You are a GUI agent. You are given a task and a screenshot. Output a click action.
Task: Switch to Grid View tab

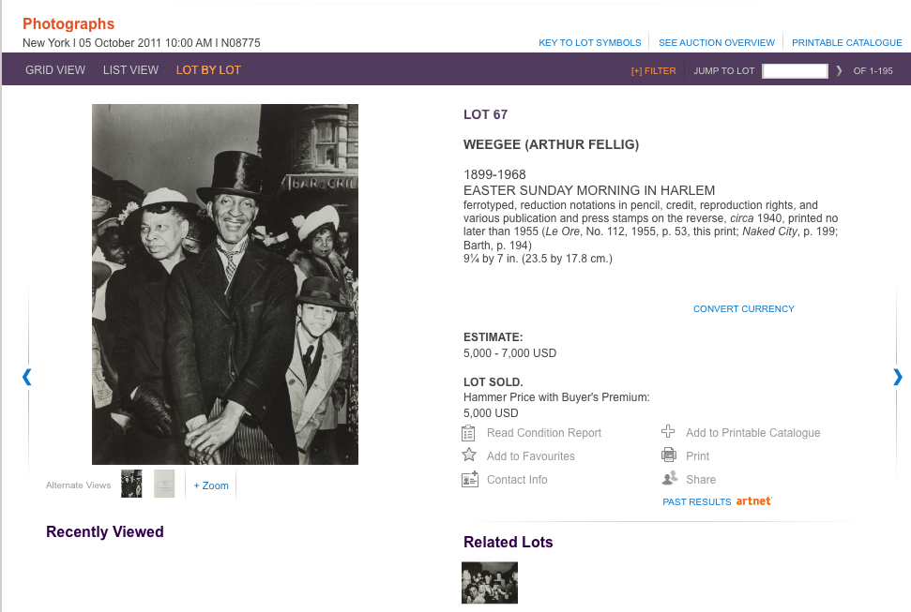pyautogui.click(x=55, y=70)
